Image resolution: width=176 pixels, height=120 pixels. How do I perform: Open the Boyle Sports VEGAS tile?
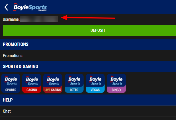click(95, 83)
